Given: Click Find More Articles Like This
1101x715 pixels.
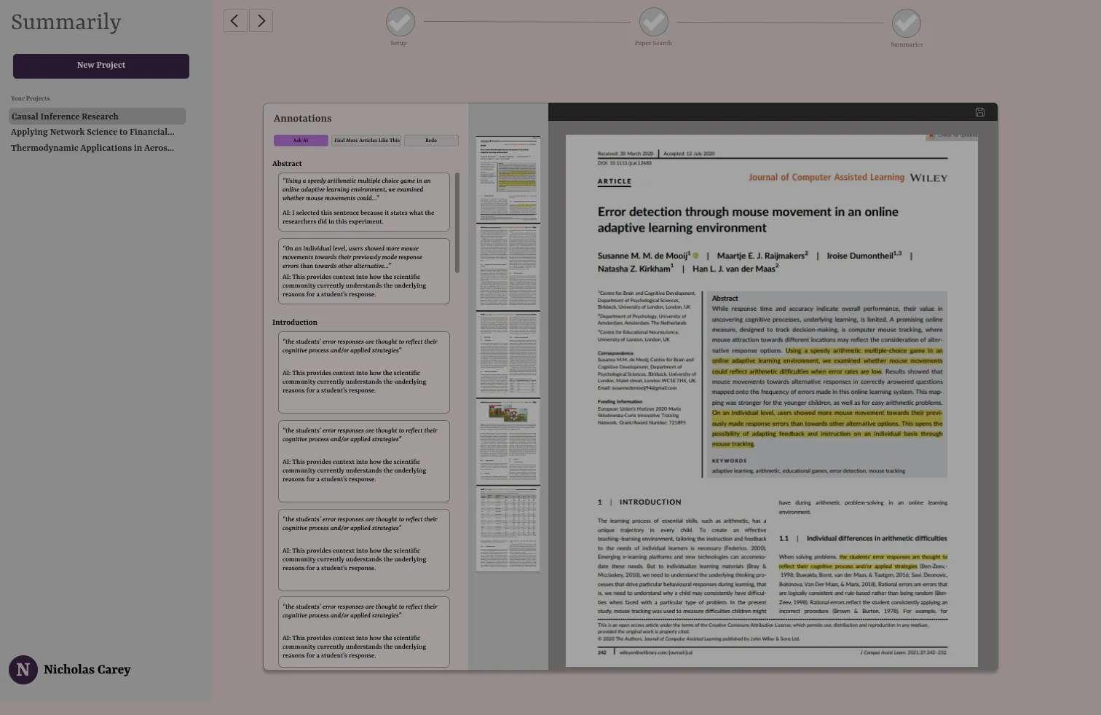Looking at the screenshot, I should coord(366,140).
